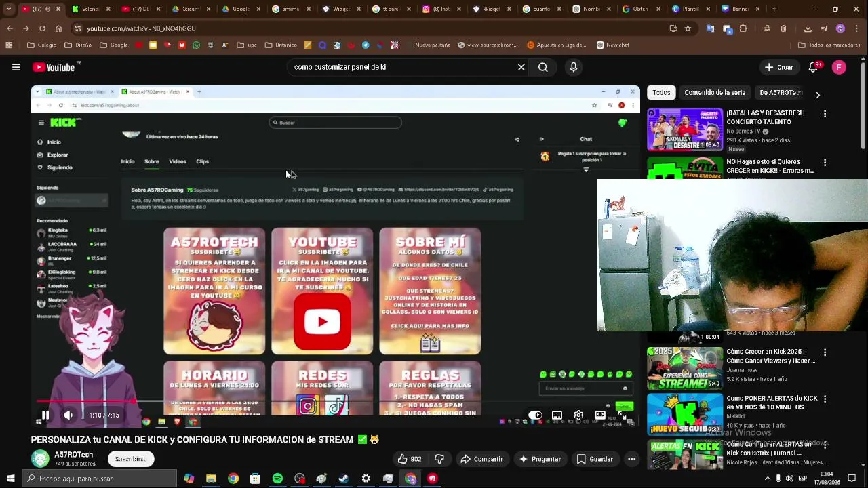
Task: Open Todos los marcadores folder
Action: [x=829, y=45]
